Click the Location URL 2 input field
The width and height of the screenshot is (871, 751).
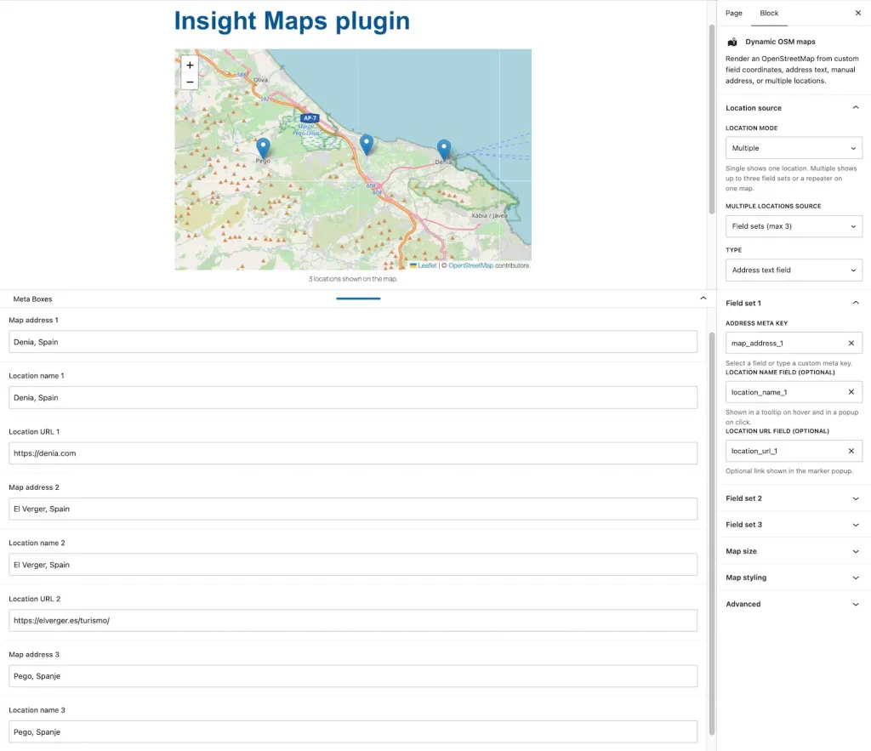click(x=353, y=621)
